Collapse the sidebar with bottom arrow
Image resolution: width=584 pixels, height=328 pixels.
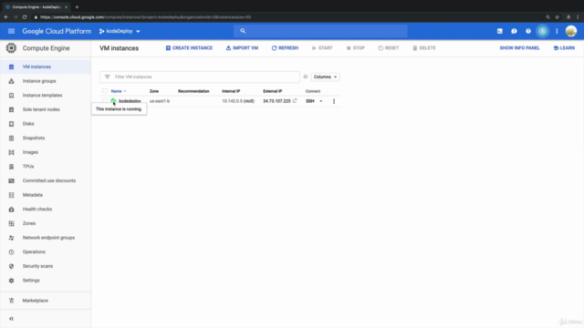[11, 319]
